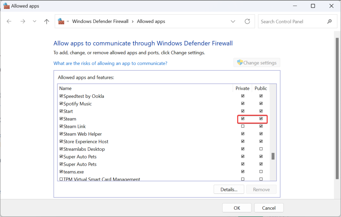Expand the address bar history dropdown
The image size is (341, 217).
(x=233, y=21)
